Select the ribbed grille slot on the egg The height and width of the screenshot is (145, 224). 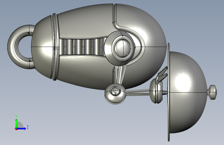point(83,47)
